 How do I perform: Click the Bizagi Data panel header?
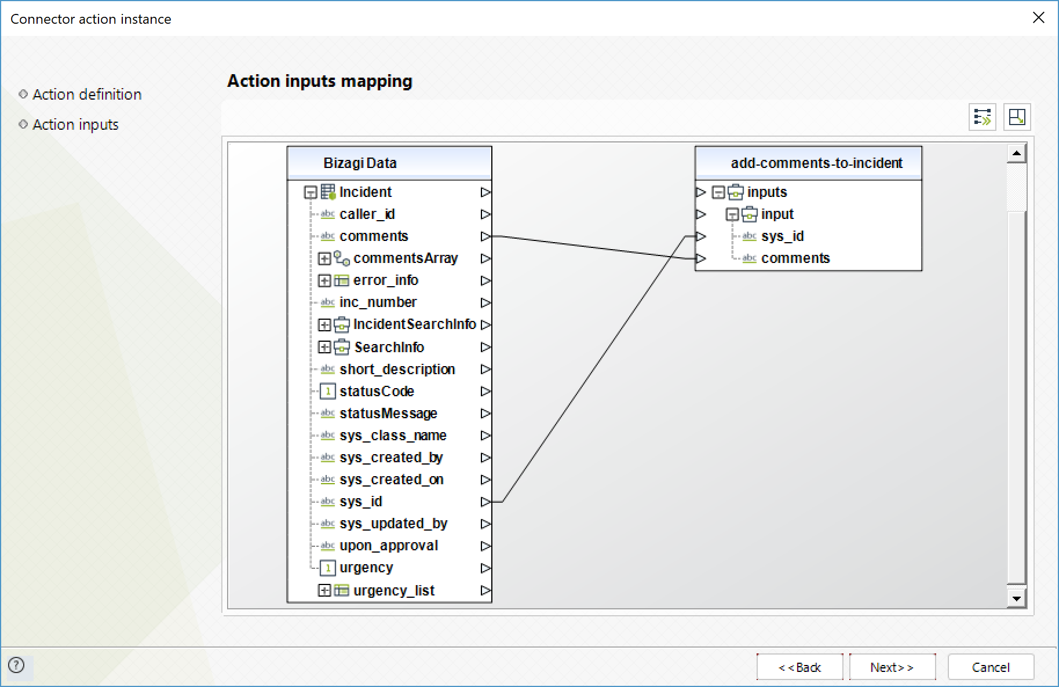pyautogui.click(x=389, y=163)
